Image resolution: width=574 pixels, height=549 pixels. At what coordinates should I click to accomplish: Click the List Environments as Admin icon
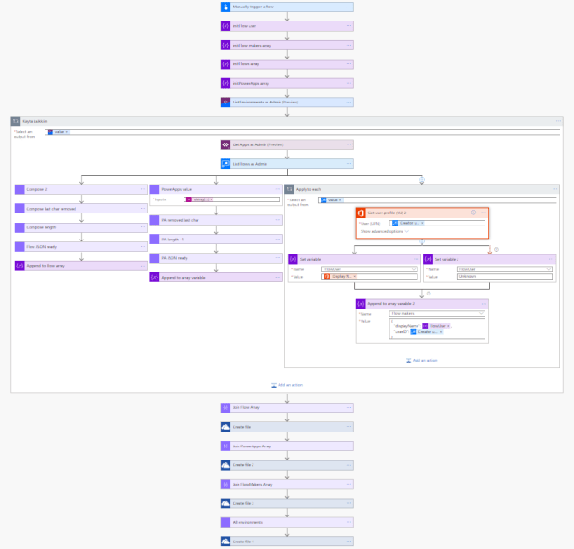tap(225, 102)
